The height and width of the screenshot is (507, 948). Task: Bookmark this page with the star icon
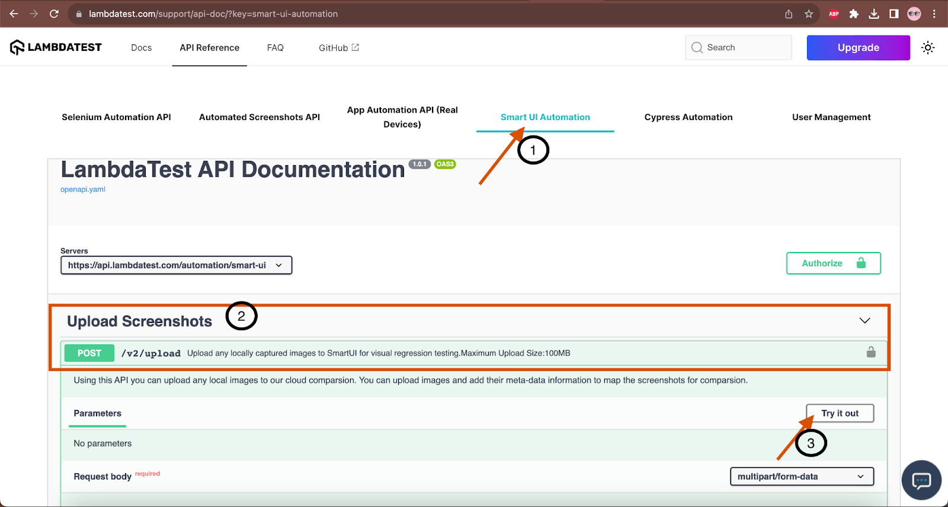809,14
